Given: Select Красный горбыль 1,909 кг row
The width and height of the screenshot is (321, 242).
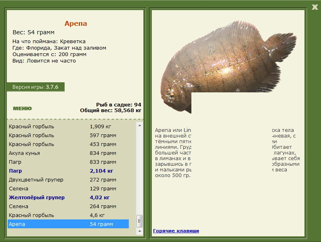Looking at the screenshot, I should click(68, 126).
